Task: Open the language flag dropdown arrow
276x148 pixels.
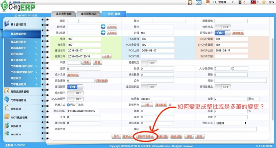Action: pos(258,2)
